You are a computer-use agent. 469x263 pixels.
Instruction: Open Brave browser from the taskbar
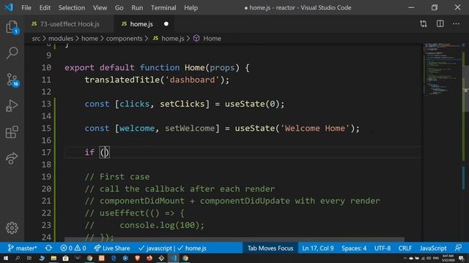click(x=137, y=258)
